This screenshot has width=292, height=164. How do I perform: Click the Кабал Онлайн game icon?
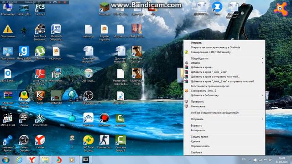tap(24, 143)
